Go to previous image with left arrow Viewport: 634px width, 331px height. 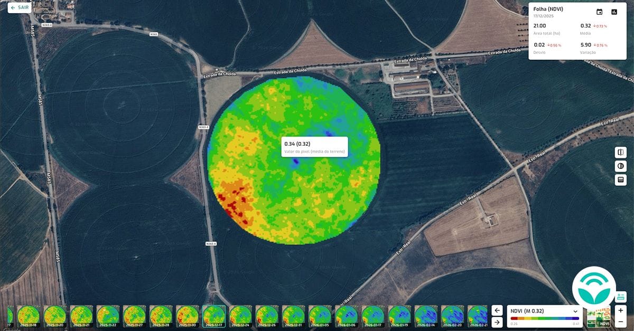coord(497,310)
